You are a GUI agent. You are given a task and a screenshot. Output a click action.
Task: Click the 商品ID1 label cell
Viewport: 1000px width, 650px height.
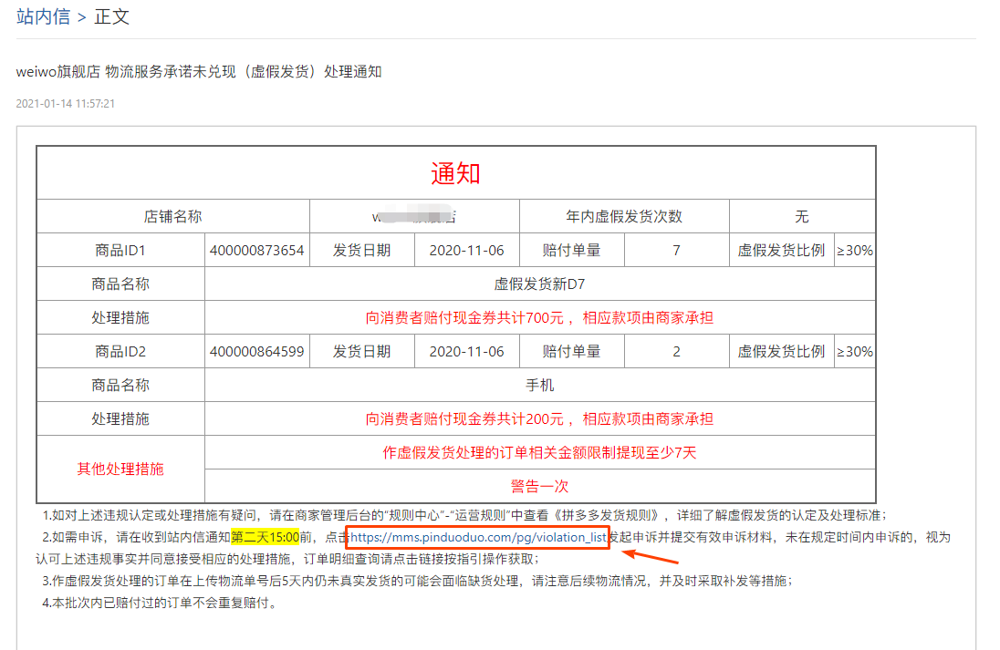[x=120, y=250]
